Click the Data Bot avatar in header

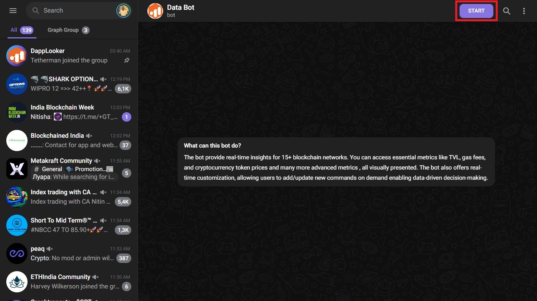coord(155,11)
